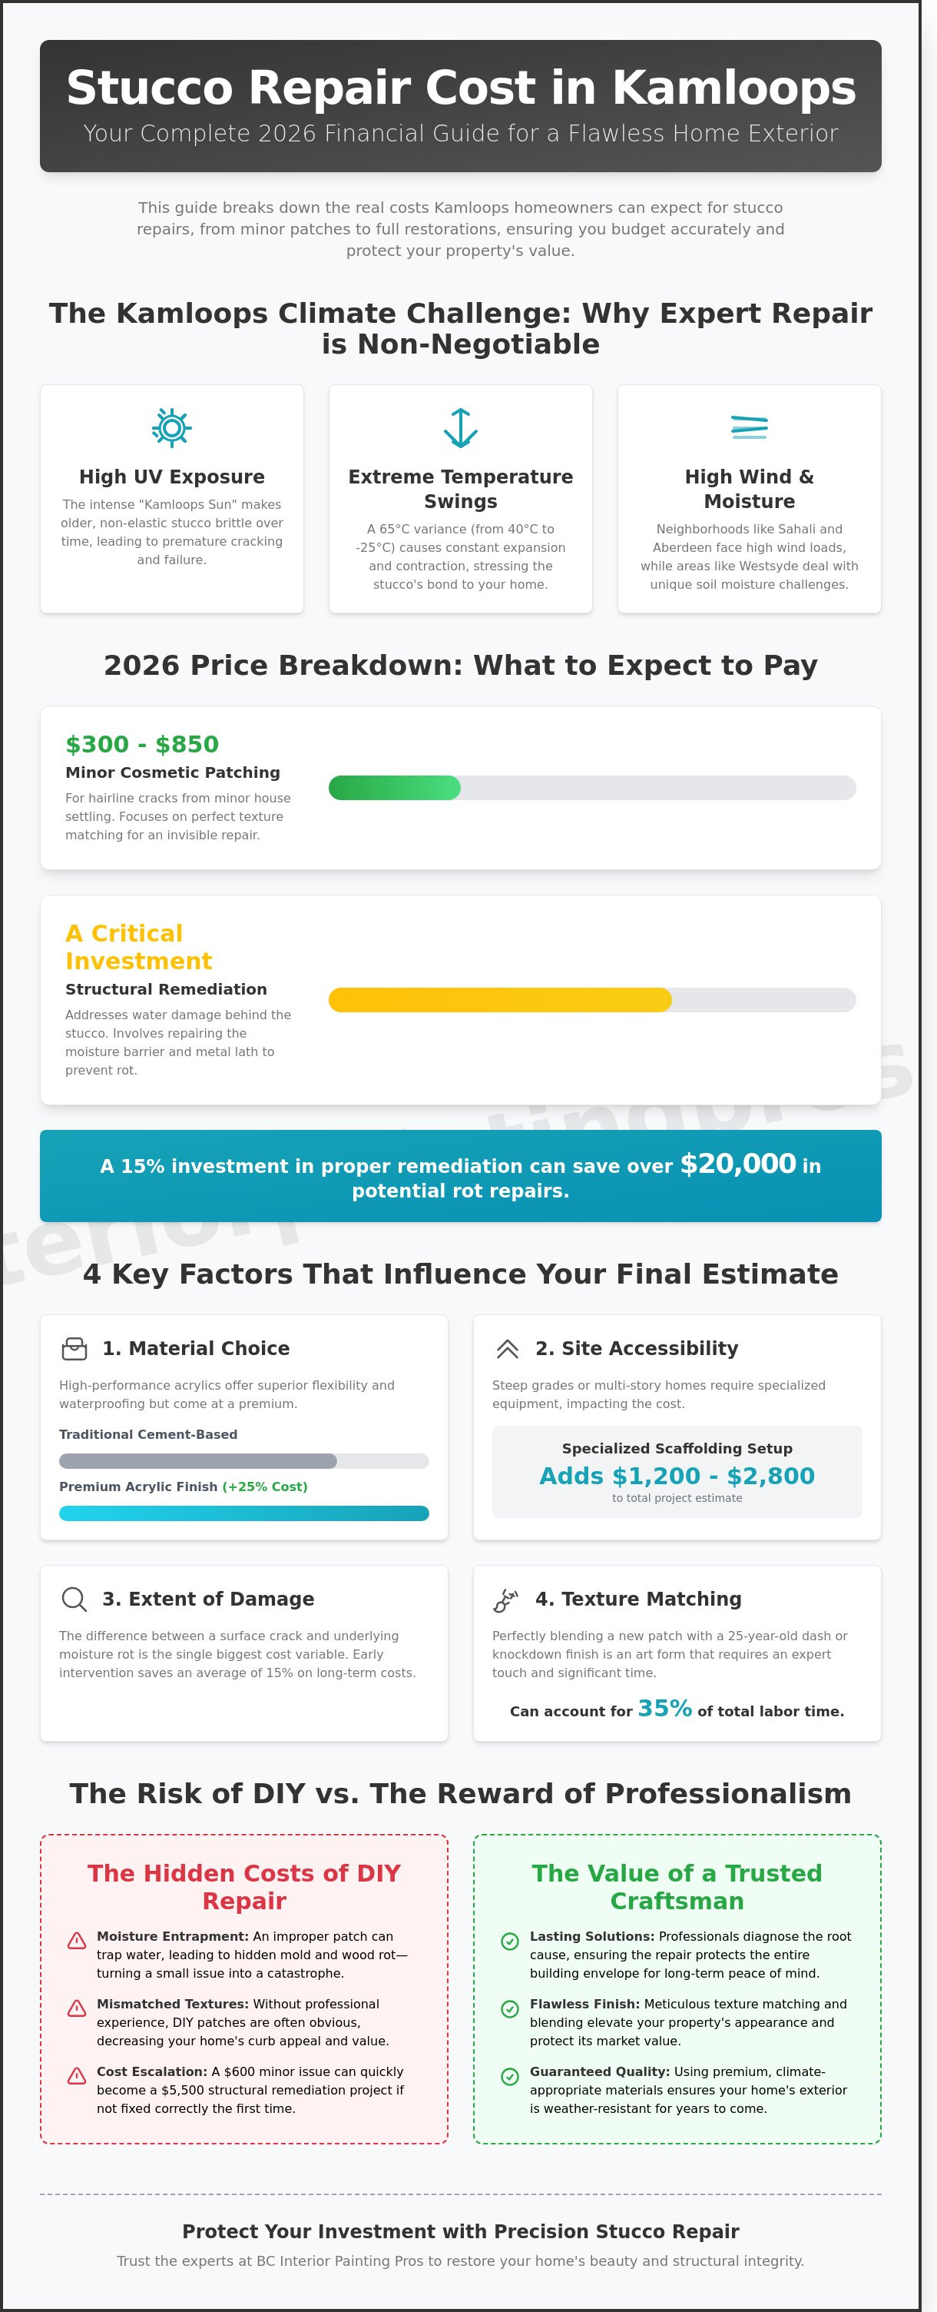
Task: Click the Stucco Repair Cost in Kamloops header
Action: tap(460, 105)
